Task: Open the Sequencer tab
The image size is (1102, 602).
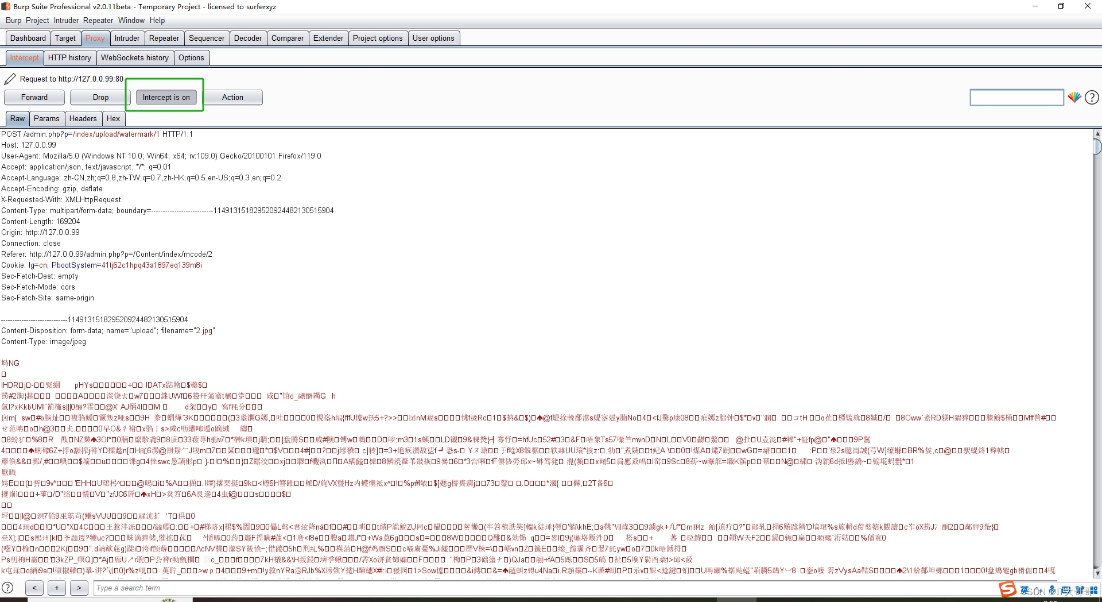Action: pos(207,38)
